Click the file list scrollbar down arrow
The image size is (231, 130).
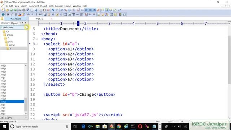point(26,114)
